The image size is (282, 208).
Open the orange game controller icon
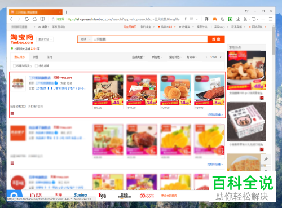click(x=214, y=19)
